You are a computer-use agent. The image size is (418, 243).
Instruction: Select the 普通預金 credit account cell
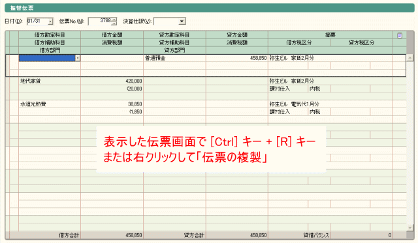pos(174,58)
